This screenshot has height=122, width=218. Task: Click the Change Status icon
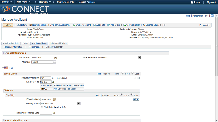[144, 25]
